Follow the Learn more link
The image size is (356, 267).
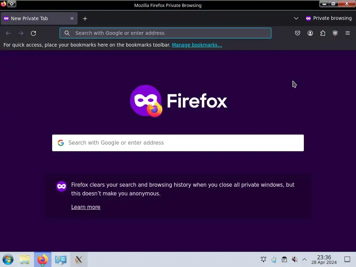[x=86, y=207]
